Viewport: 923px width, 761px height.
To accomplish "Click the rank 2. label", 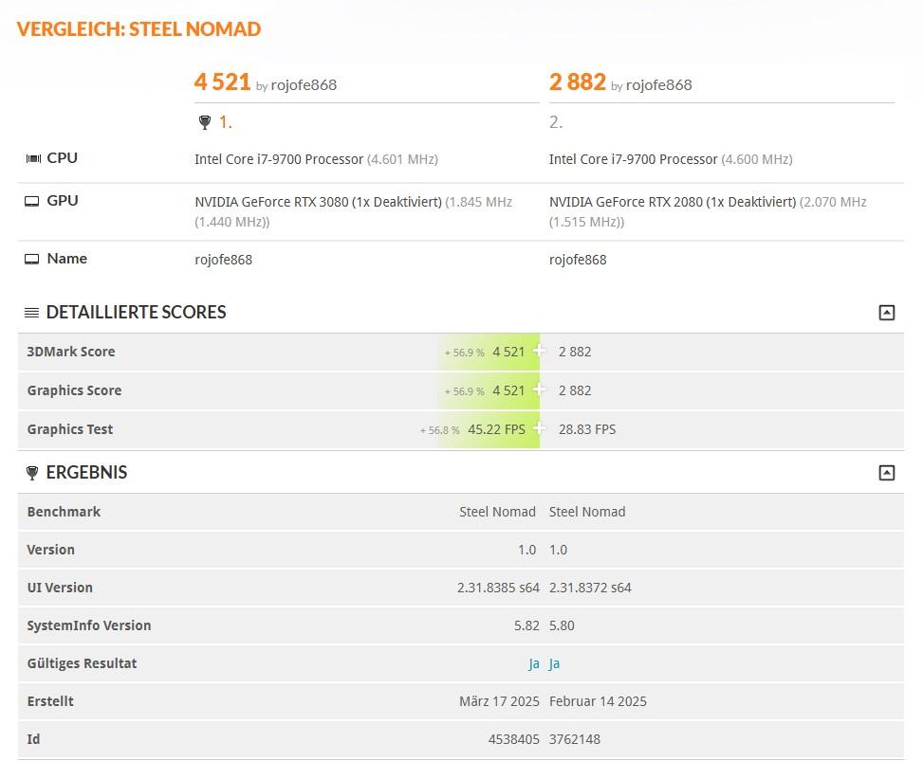I will point(556,122).
